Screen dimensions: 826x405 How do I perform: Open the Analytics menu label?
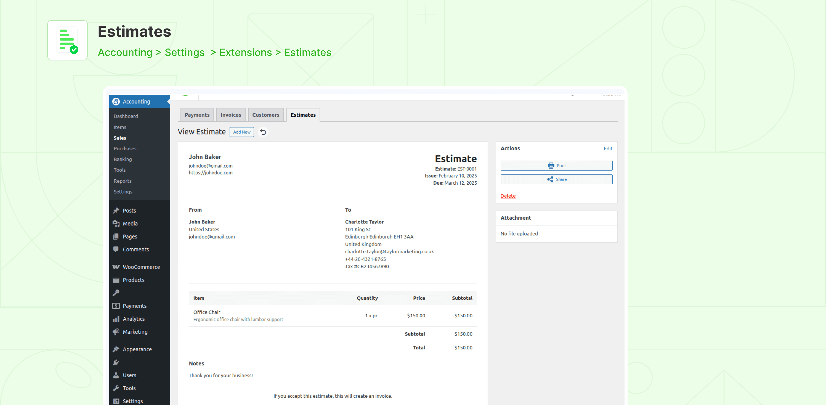click(133, 319)
